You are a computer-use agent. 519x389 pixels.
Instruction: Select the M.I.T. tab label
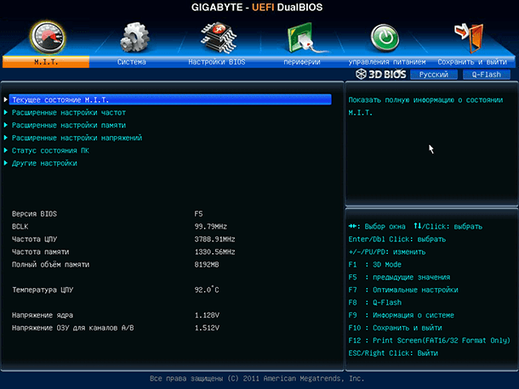click(46, 62)
